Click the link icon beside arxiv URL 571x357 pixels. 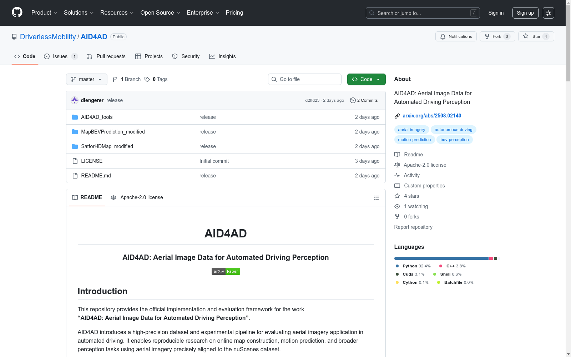point(397,116)
